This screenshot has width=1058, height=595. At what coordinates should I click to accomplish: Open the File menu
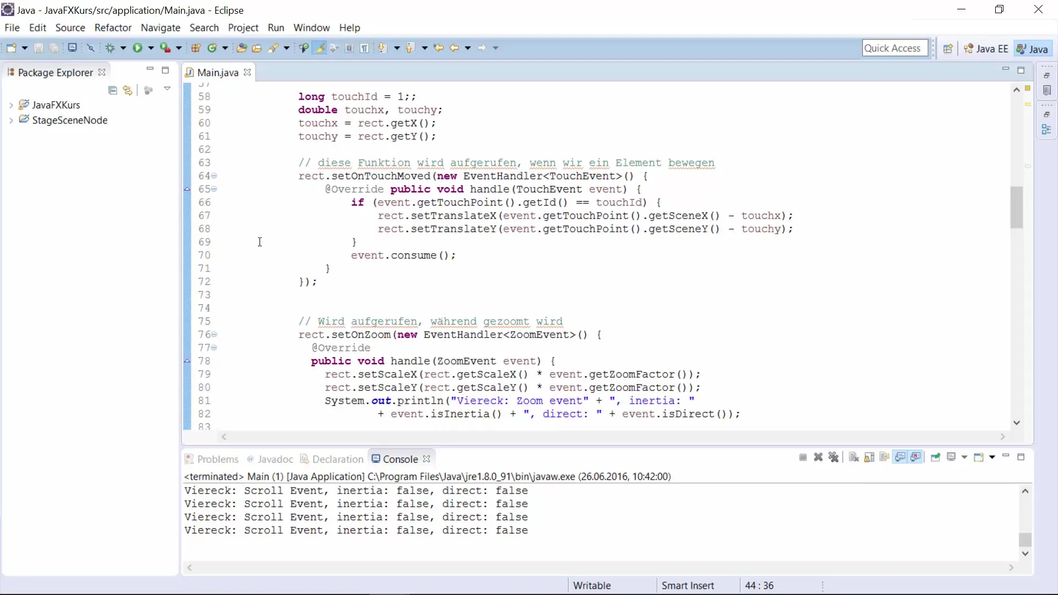12,28
